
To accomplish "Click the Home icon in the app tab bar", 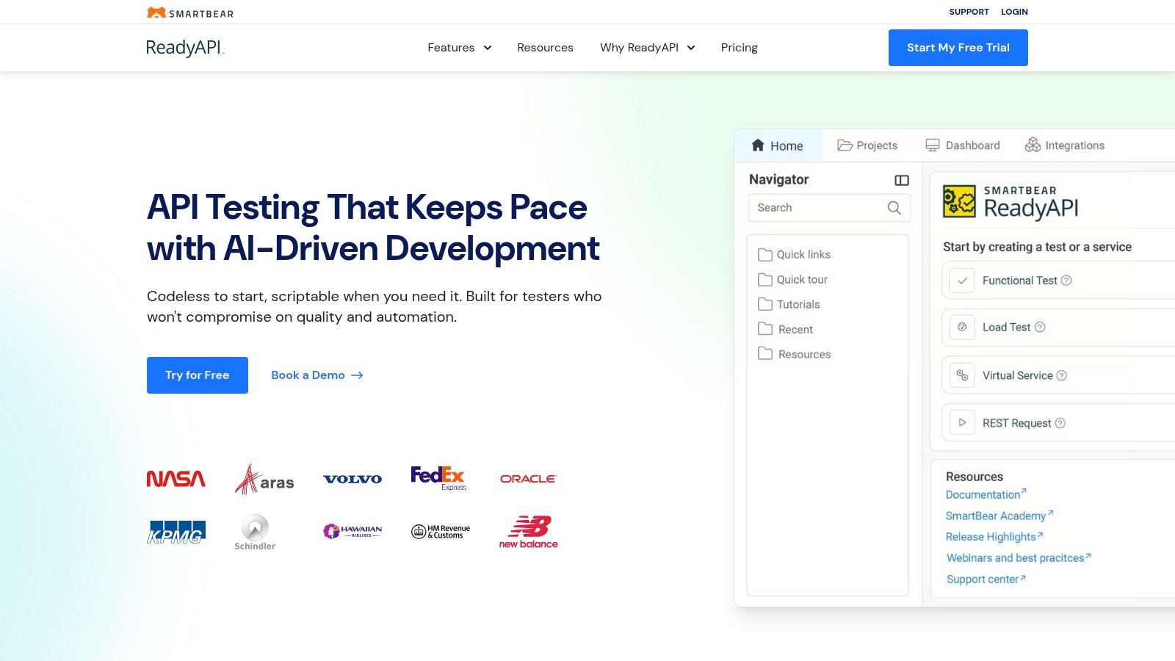I will click(x=758, y=145).
